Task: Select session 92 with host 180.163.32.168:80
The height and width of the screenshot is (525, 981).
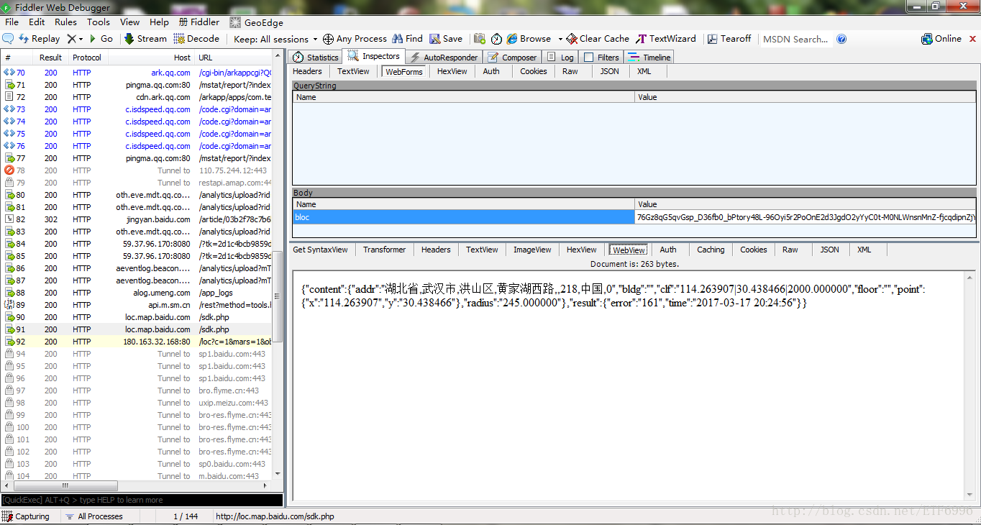Action: (x=137, y=342)
